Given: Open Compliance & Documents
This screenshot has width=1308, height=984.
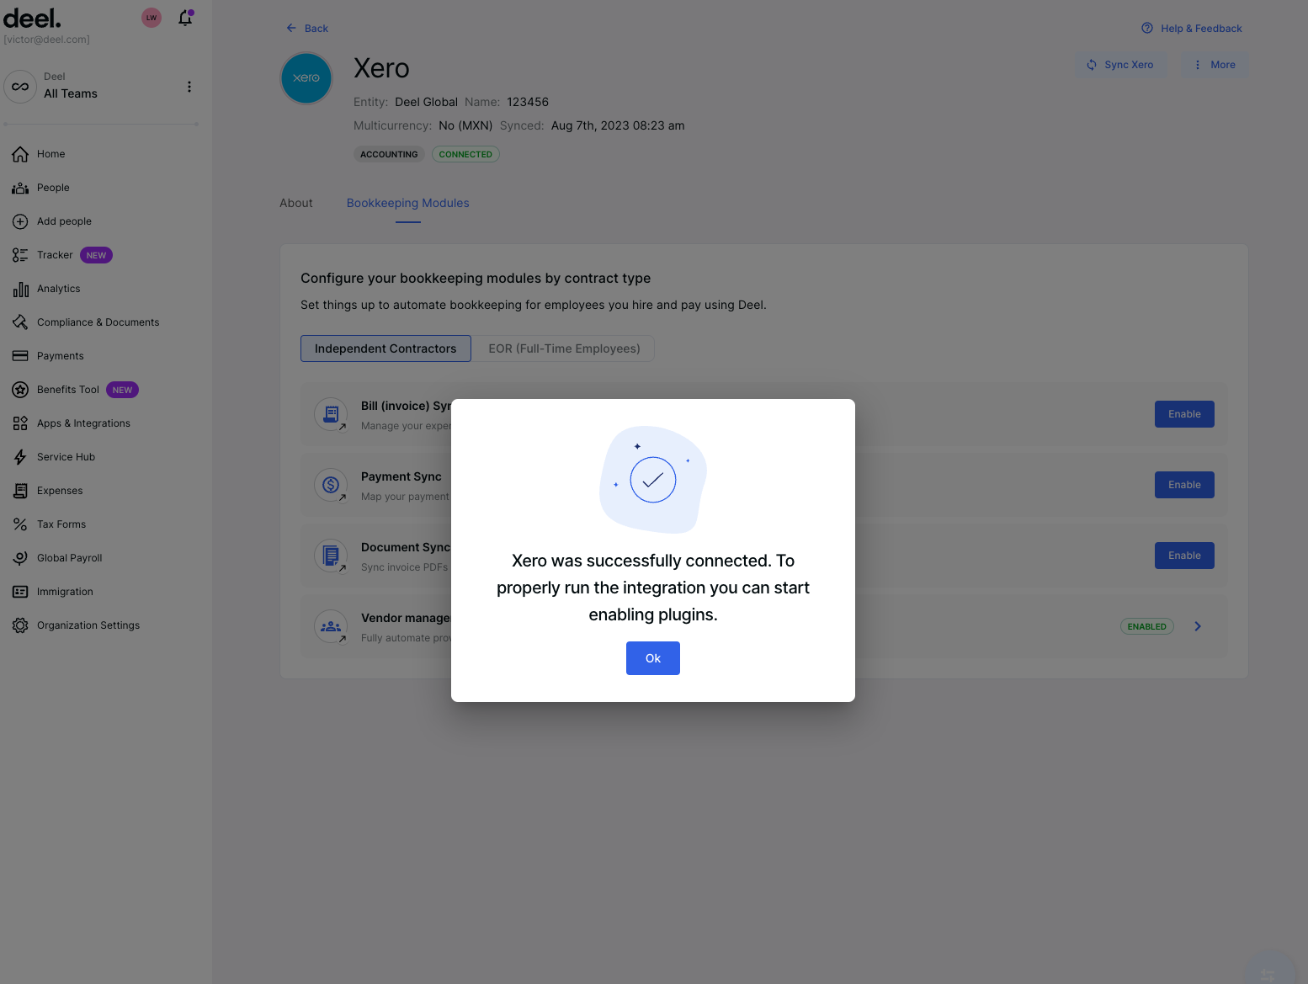Looking at the screenshot, I should 98,322.
